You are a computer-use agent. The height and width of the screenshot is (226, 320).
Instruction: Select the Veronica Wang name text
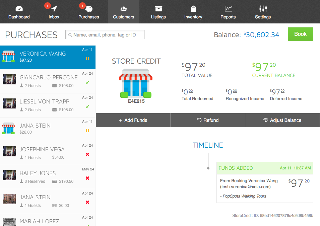click(x=43, y=54)
